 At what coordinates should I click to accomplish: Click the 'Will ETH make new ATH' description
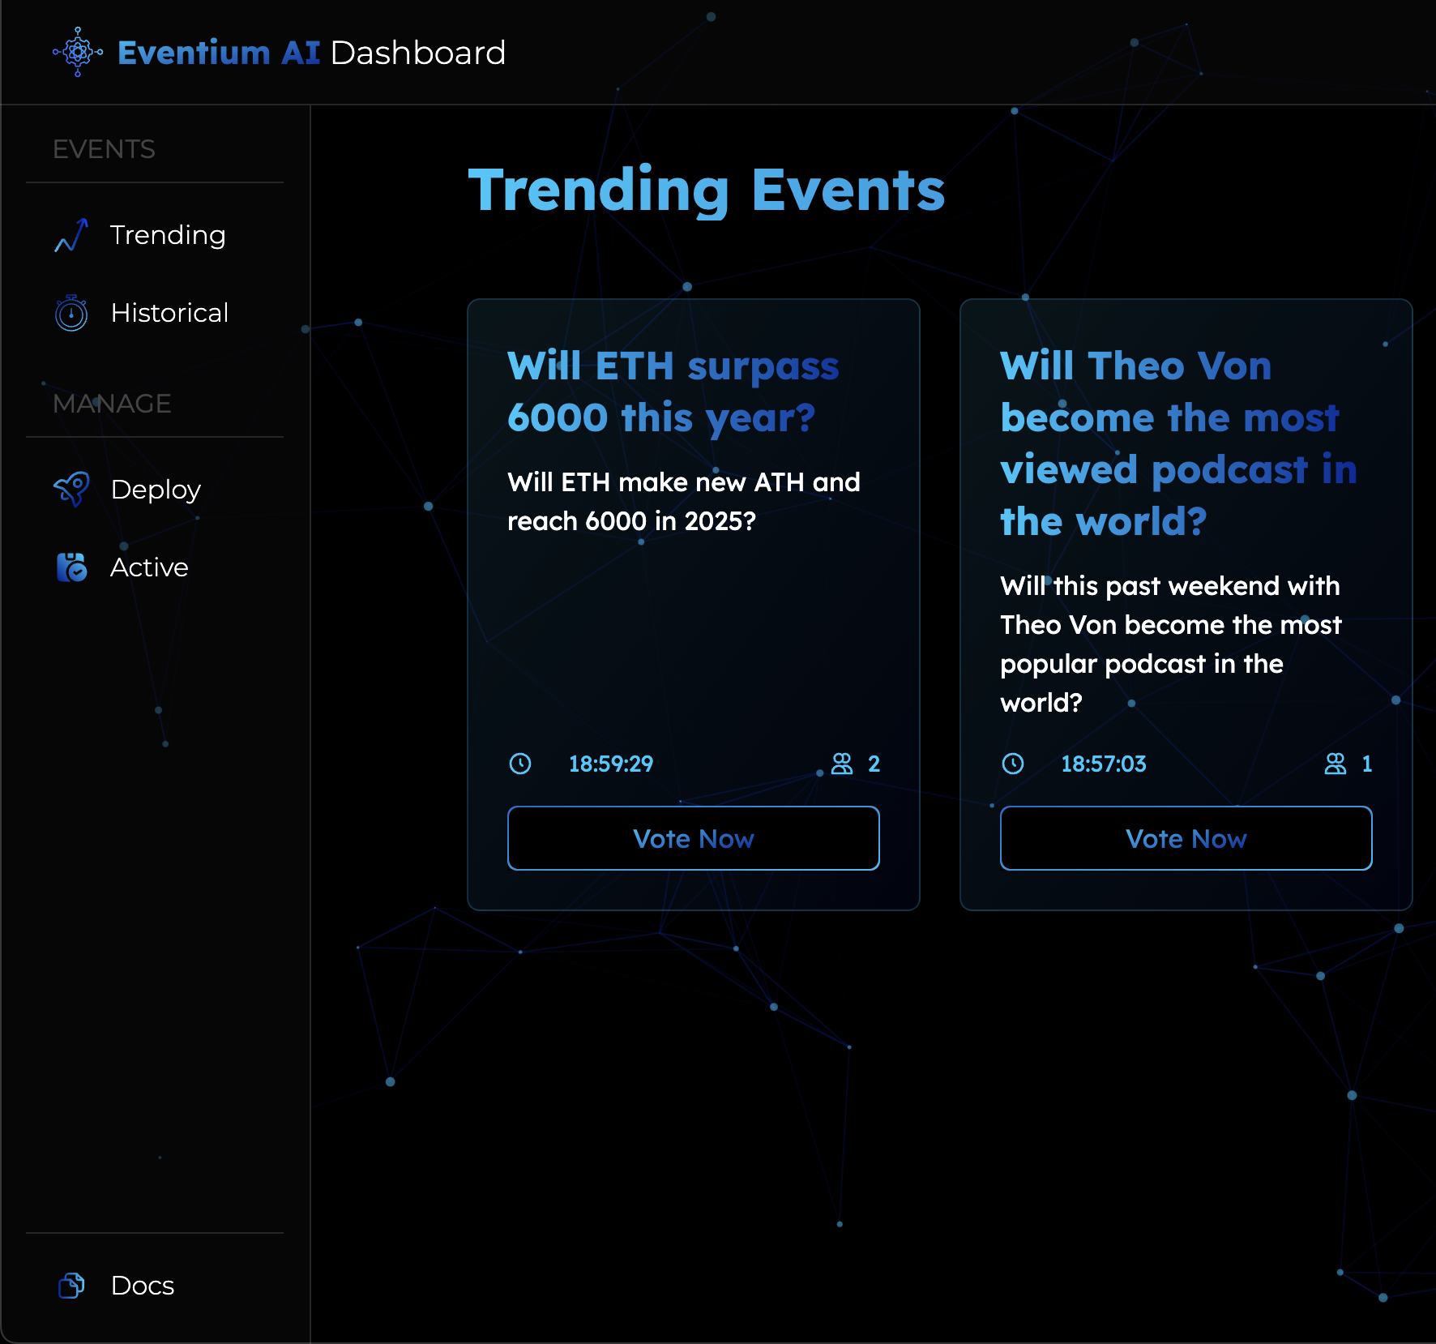point(684,502)
